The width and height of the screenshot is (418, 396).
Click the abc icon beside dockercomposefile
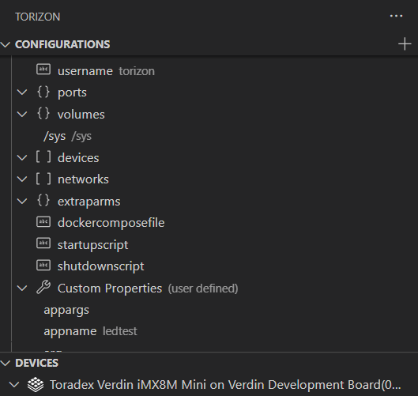[x=43, y=222]
